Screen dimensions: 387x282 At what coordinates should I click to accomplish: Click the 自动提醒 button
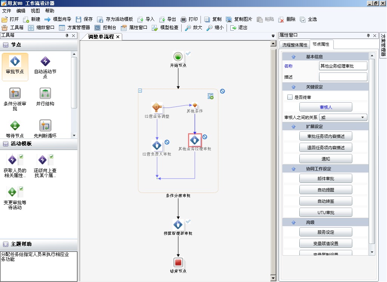[326, 190]
